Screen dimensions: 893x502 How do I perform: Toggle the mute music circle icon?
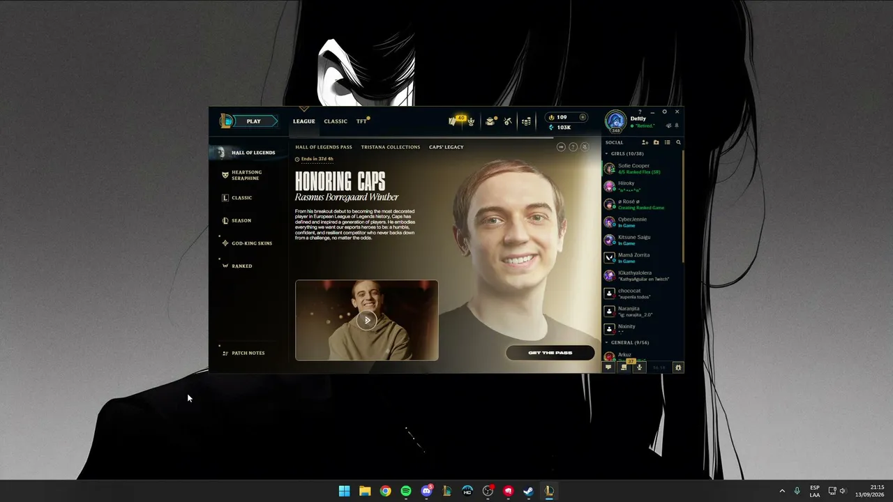(x=585, y=147)
